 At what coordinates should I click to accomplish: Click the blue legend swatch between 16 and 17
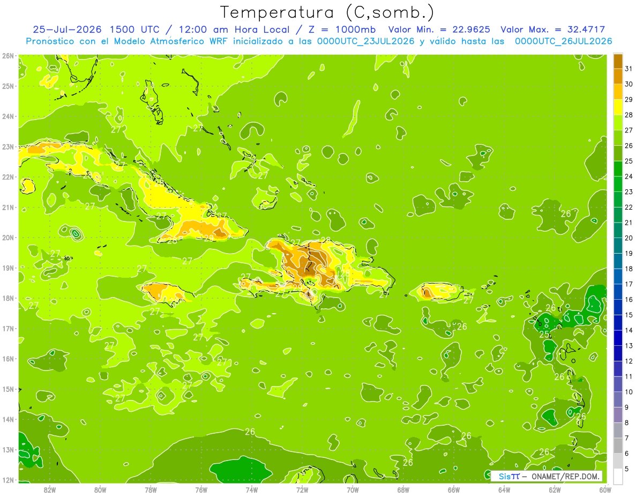pyautogui.click(x=617, y=292)
